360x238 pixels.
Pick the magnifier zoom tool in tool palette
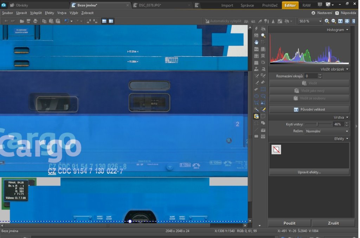click(x=263, y=36)
